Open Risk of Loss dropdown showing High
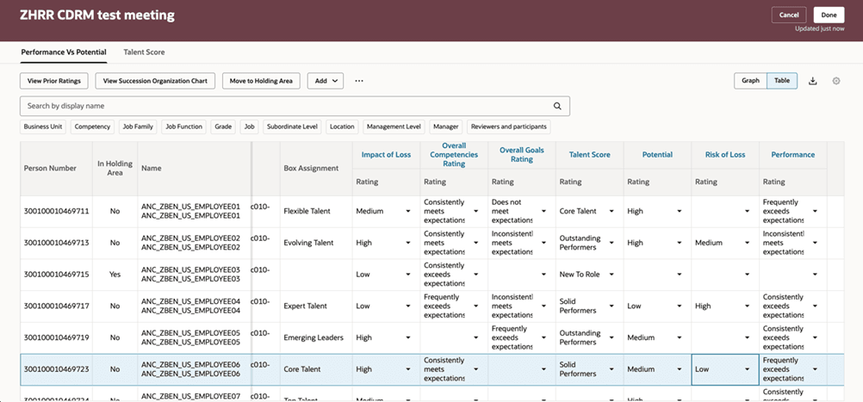Image resolution: width=863 pixels, height=402 pixels. click(747, 306)
